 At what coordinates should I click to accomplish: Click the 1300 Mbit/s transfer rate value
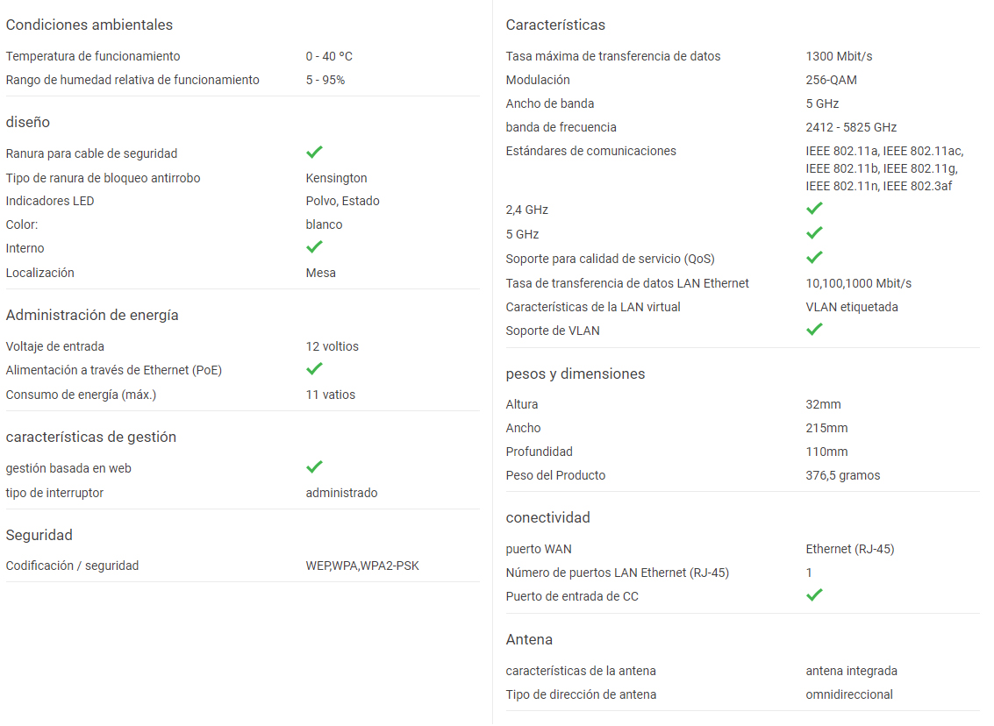point(839,56)
